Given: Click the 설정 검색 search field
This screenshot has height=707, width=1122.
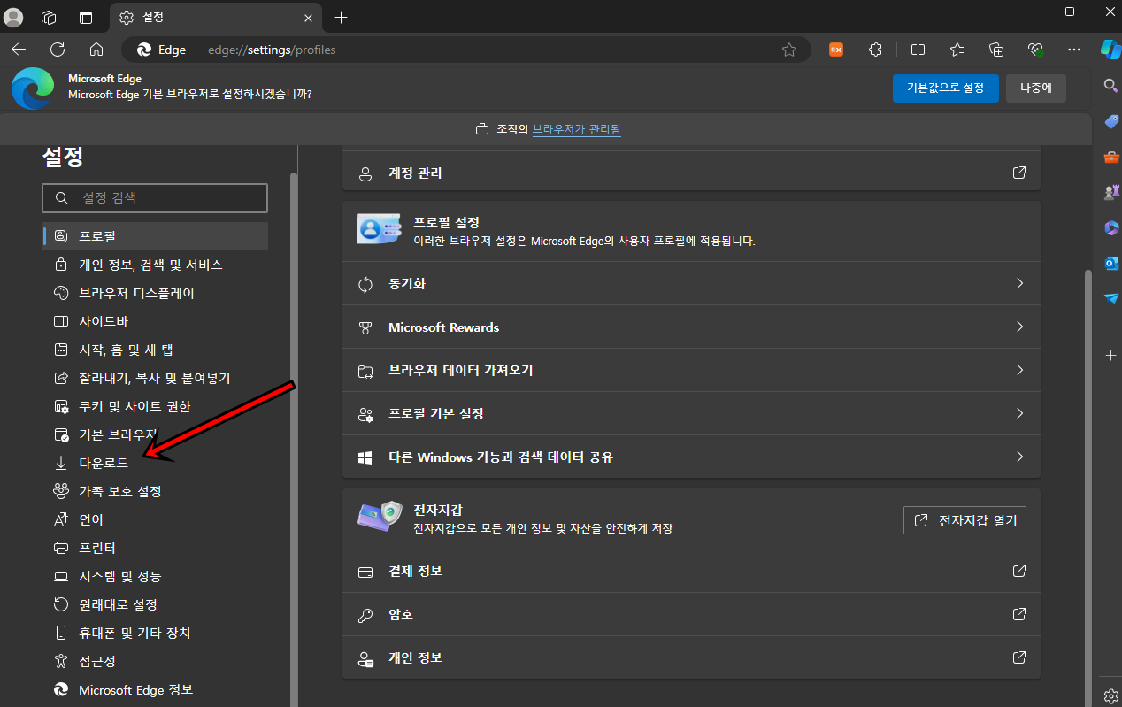Looking at the screenshot, I should (x=155, y=198).
